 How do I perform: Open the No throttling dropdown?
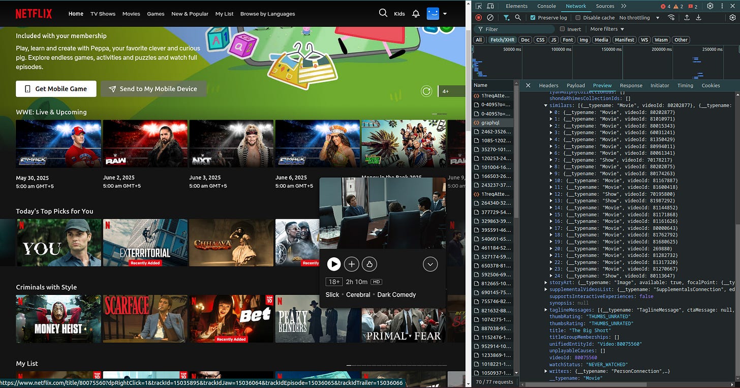click(639, 17)
